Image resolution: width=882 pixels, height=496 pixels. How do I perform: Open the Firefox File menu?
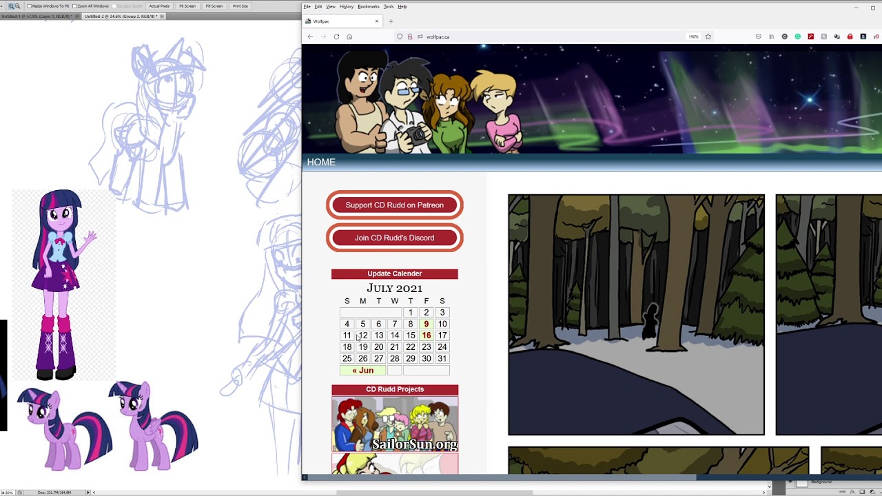[x=307, y=6]
